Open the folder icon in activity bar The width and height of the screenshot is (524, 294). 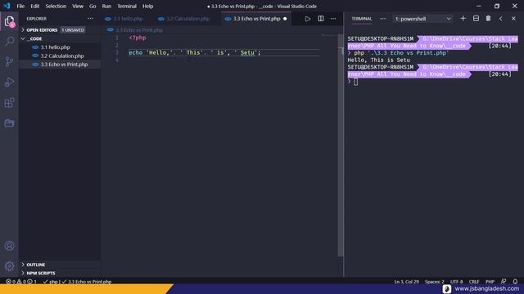click(9, 123)
